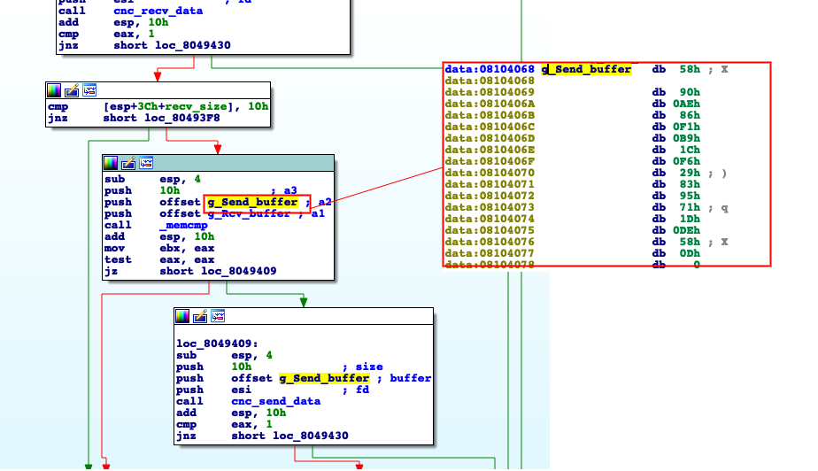Select recv_size in the cmp instruction
818x471 pixels.
pos(197,106)
